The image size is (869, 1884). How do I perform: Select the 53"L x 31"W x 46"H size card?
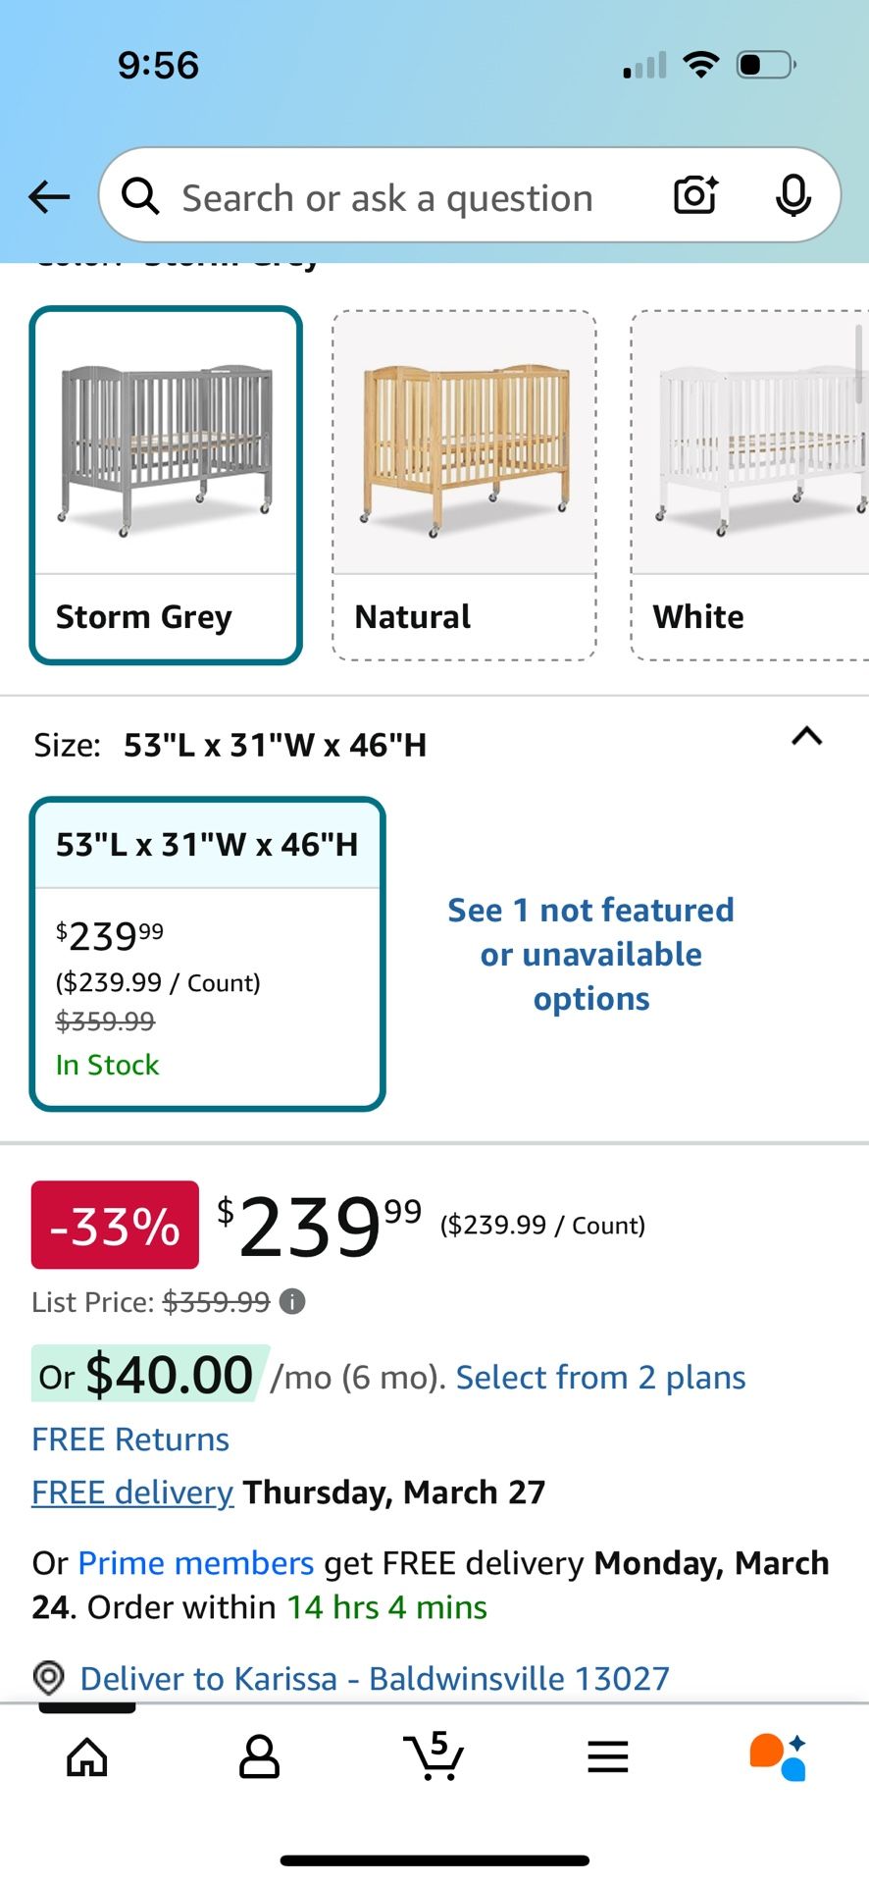coord(208,954)
